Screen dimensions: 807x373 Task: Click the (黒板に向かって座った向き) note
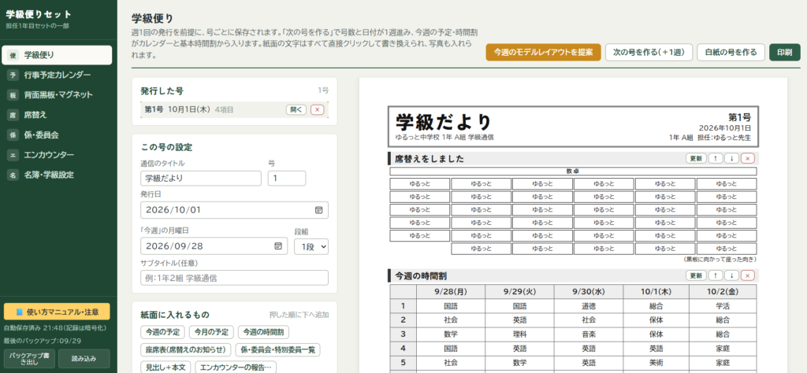tap(720, 260)
